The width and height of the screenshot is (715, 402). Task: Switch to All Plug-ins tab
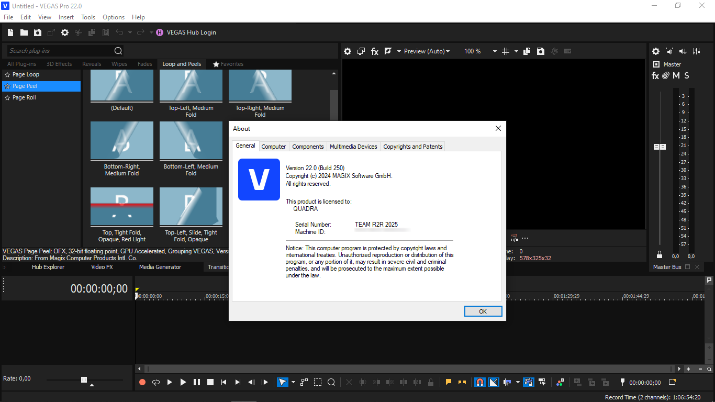coord(21,64)
